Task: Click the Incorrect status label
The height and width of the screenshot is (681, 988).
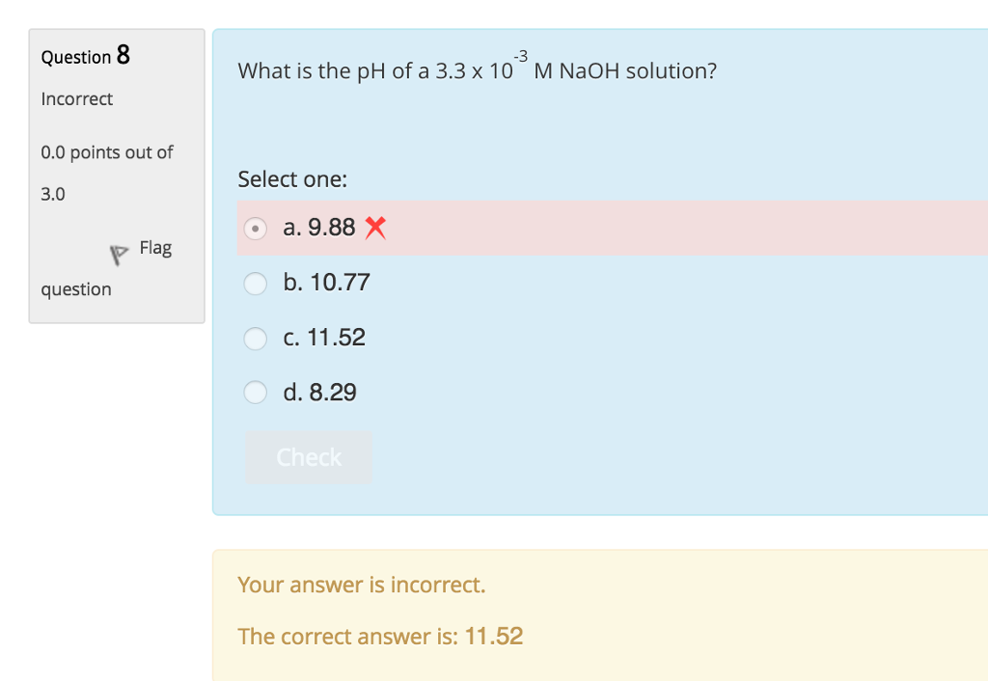Action: (76, 98)
